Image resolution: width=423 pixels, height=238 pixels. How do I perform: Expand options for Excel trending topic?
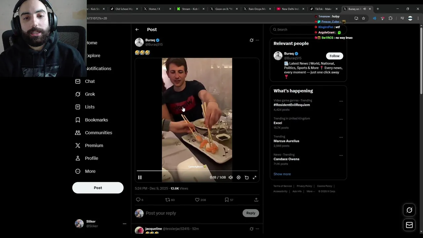coord(341,119)
